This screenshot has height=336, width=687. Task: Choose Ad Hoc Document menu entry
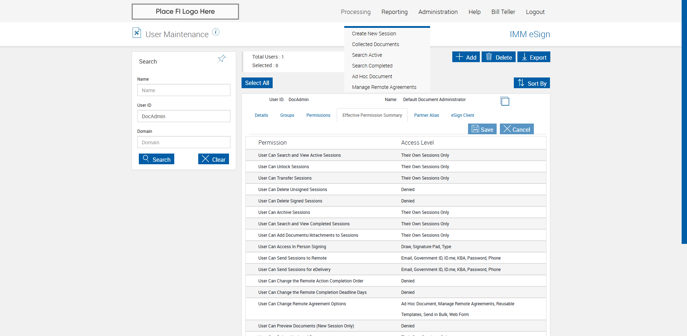(372, 76)
